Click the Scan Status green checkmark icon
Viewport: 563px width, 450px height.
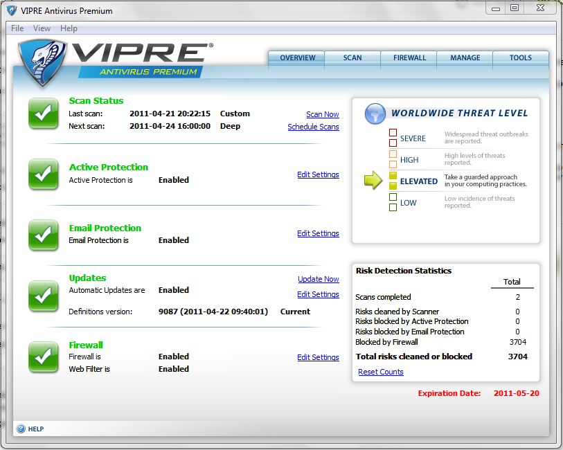[x=44, y=114]
